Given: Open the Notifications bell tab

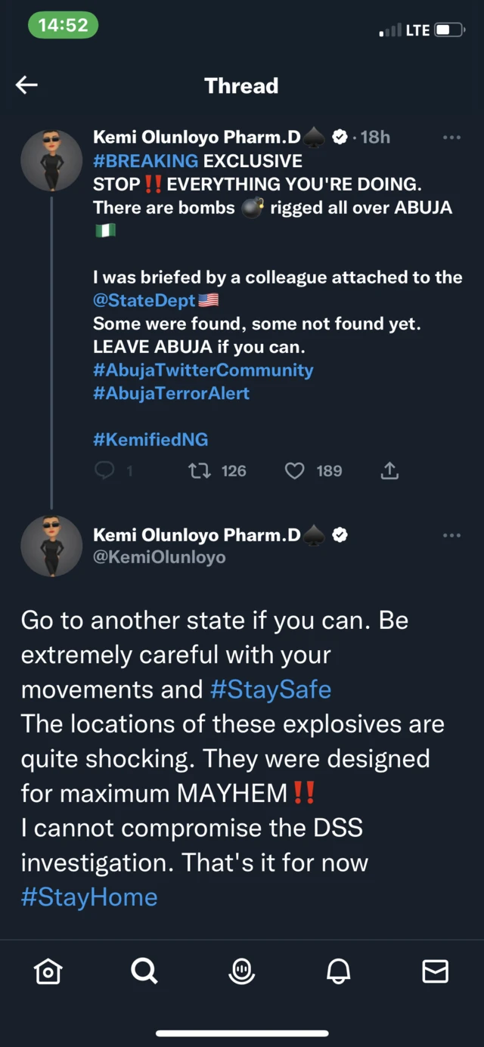Looking at the screenshot, I should (339, 971).
